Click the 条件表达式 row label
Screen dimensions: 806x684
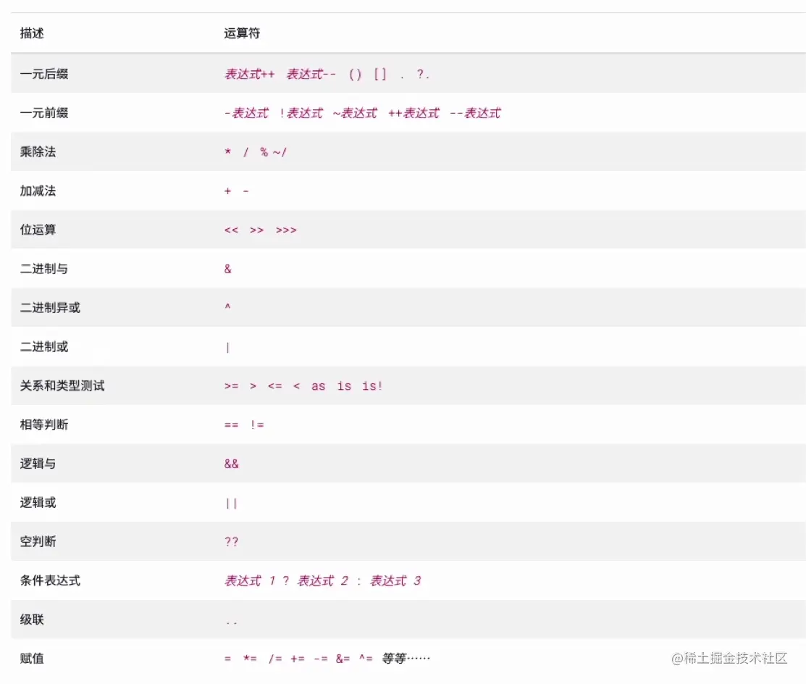(x=50, y=580)
